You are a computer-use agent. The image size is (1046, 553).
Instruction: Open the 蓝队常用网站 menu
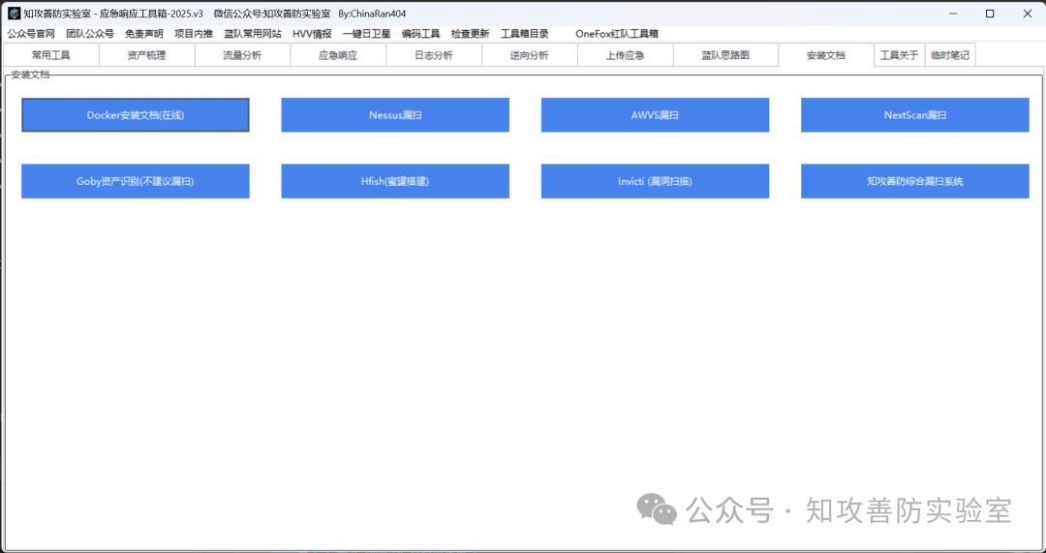click(253, 34)
